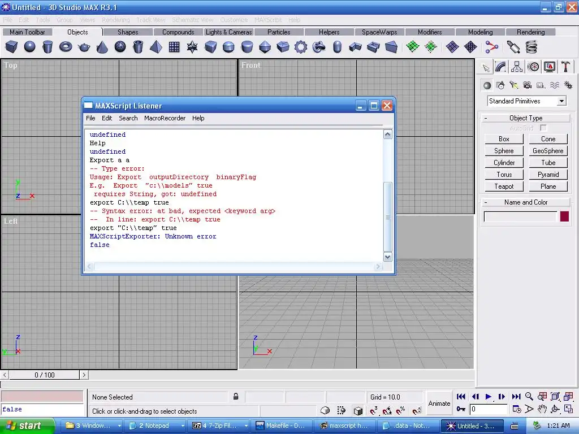Choose the Torus icon in Objects toolbar
This screenshot has height=434, width=579.
(x=66, y=47)
